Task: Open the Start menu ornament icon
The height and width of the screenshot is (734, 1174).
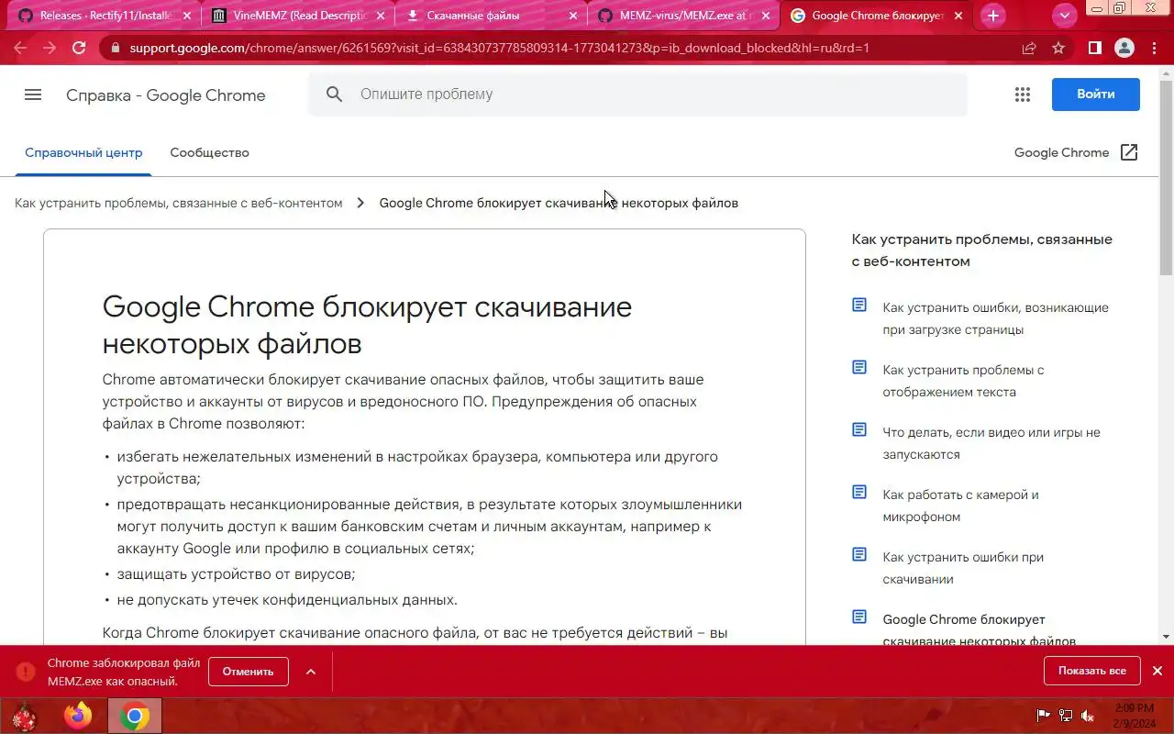Action: (23, 716)
